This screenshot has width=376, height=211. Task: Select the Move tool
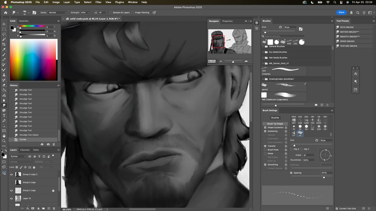pos(4,24)
